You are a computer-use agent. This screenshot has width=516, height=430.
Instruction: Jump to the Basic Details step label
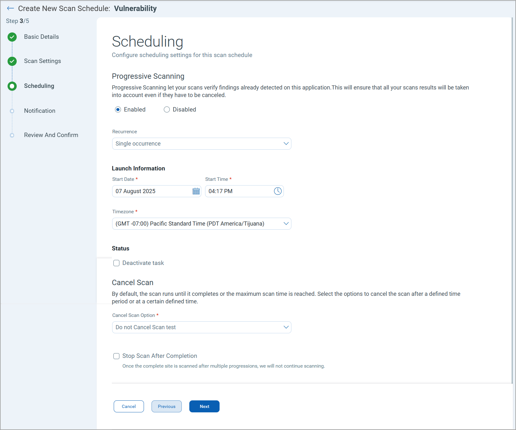pyautogui.click(x=41, y=37)
